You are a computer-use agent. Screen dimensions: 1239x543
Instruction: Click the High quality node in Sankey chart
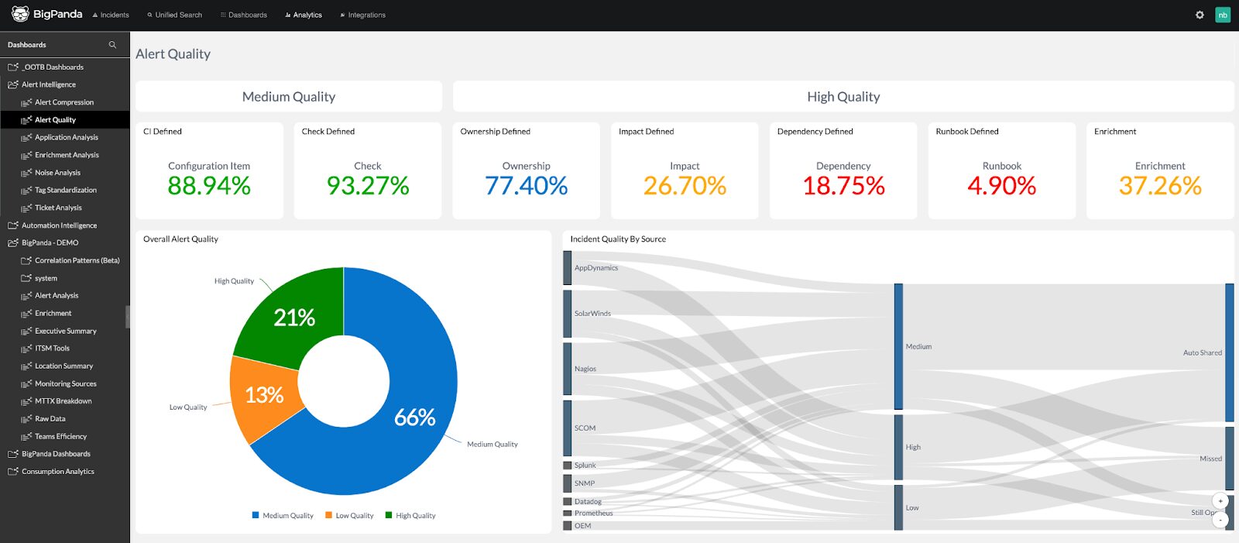point(898,448)
